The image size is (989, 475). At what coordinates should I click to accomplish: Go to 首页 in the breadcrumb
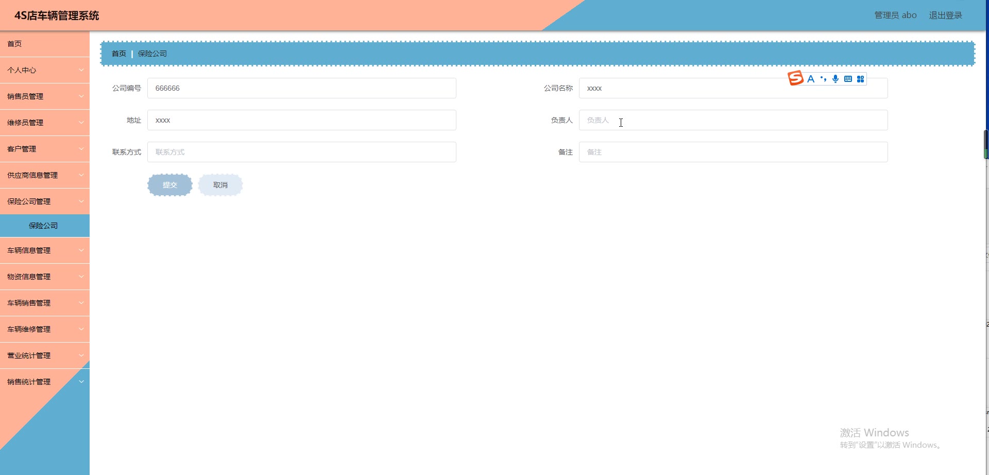click(x=119, y=54)
